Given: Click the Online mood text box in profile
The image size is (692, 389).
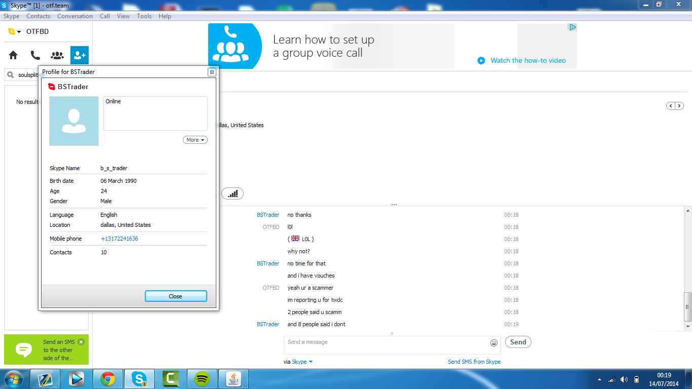Looking at the screenshot, I should point(156,113).
